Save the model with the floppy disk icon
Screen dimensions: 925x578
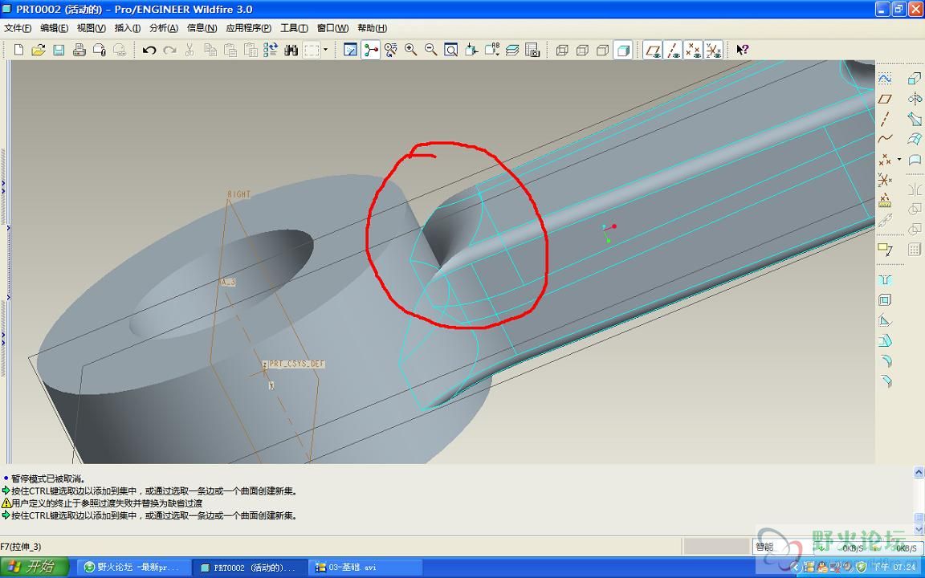pyautogui.click(x=59, y=50)
